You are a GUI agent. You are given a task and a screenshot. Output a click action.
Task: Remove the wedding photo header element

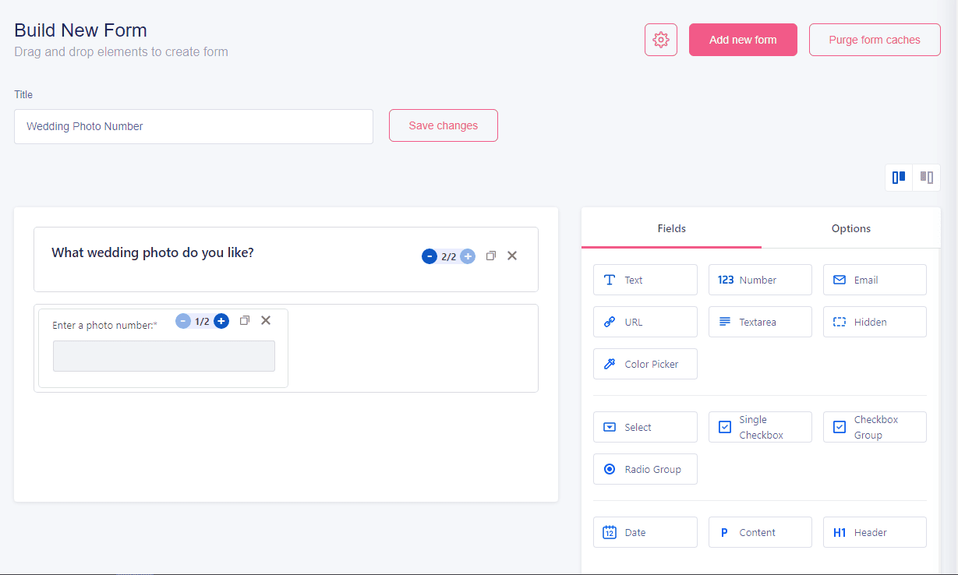coord(512,256)
